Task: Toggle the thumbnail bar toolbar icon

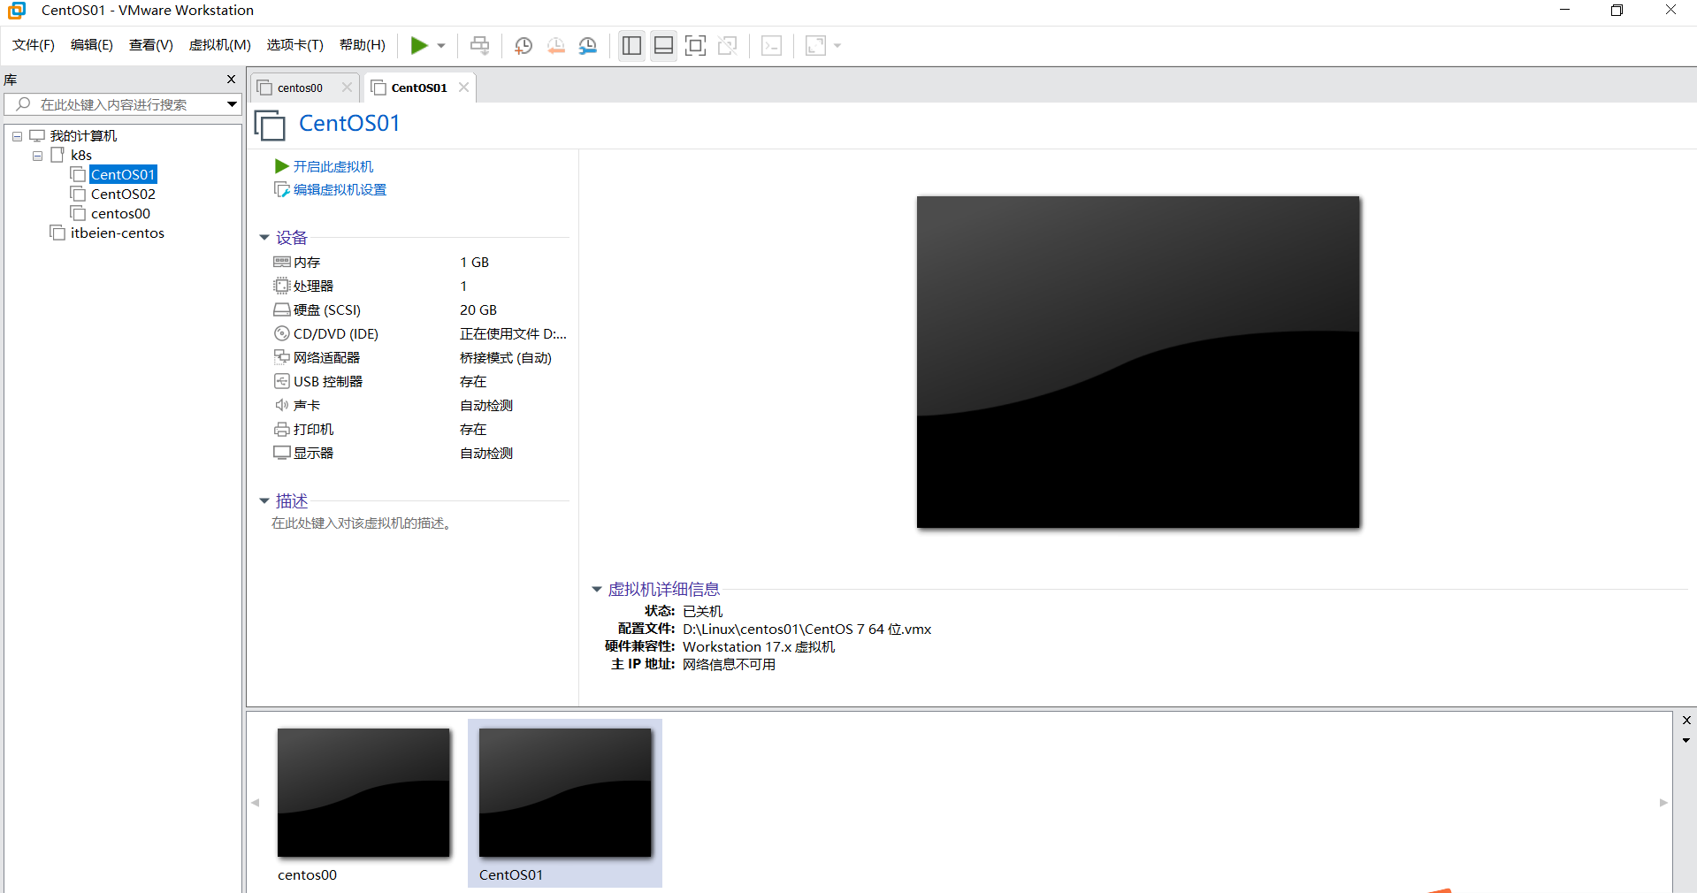Action: [x=663, y=45]
